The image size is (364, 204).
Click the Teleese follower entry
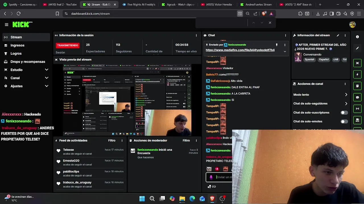pos(90,152)
